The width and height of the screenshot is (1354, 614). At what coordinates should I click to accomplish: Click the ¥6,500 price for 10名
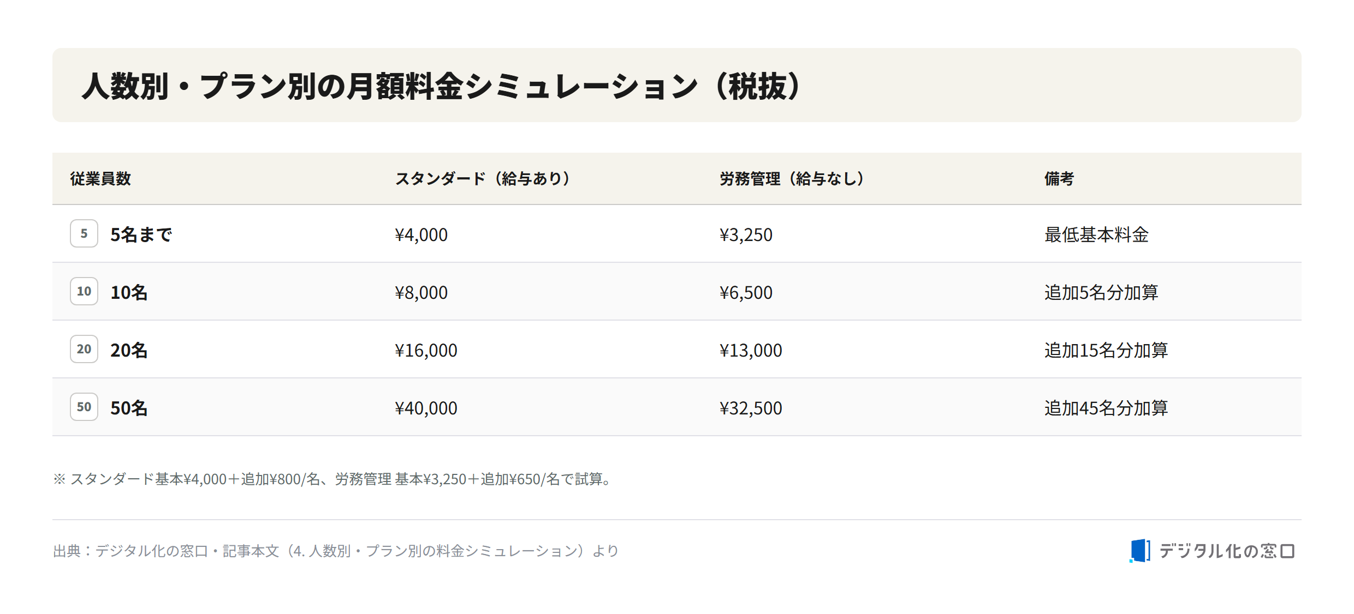point(746,292)
